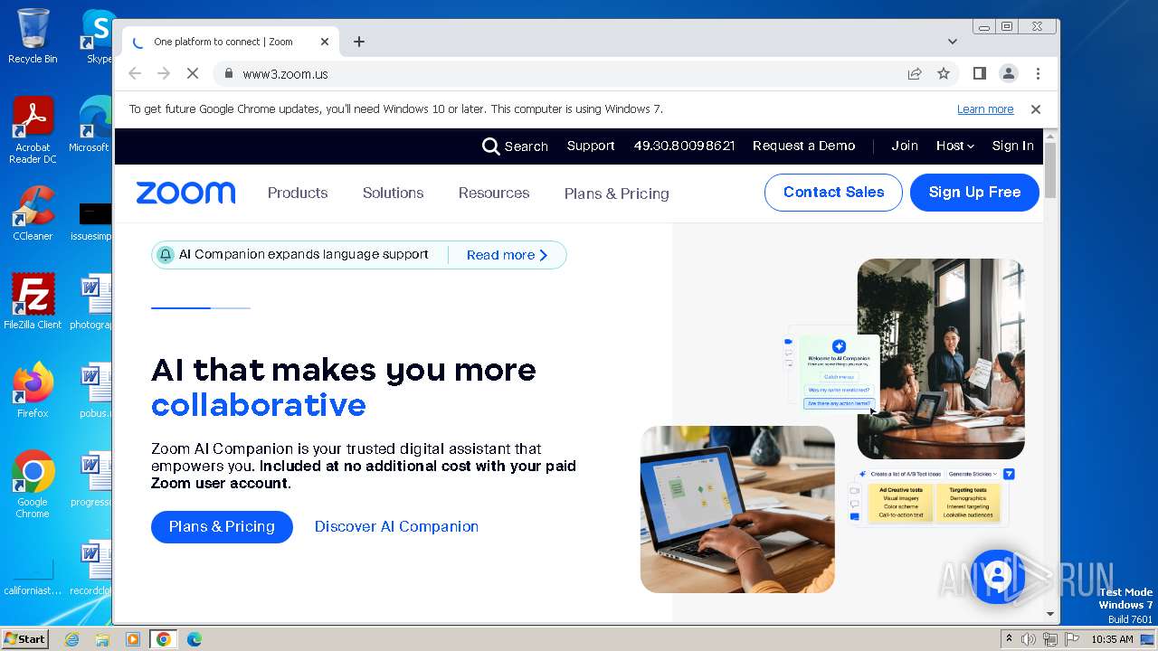Click Learn more in update notice

click(985, 109)
